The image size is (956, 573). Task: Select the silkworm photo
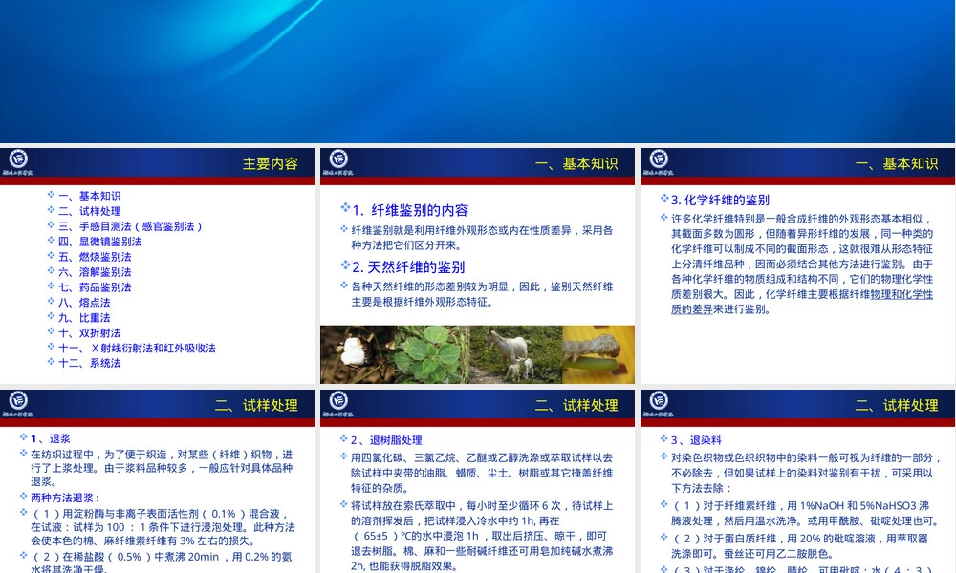pyautogui.click(x=598, y=354)
